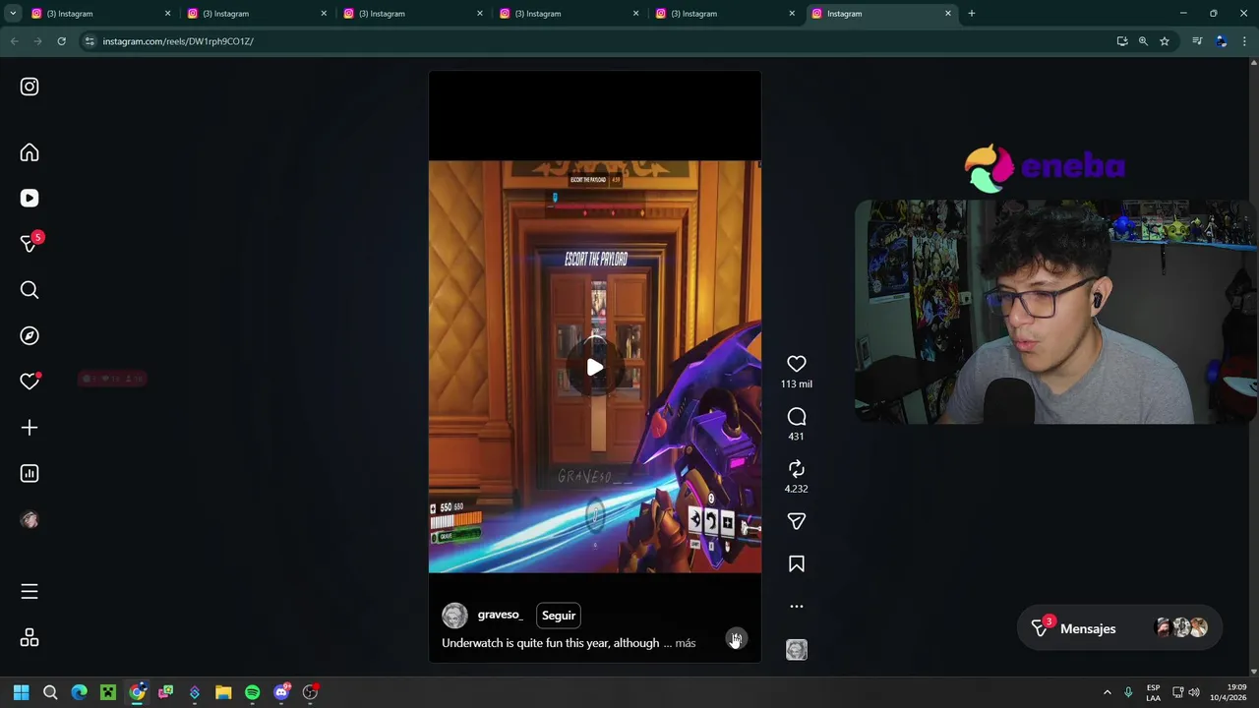Click the Instagram logo in the sidebar
The image size is (1259, 708).
pyautogui.click(x=30, y=87)
